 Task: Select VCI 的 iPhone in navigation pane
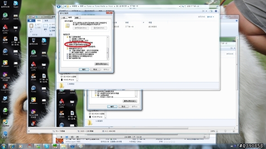(69, 79)
